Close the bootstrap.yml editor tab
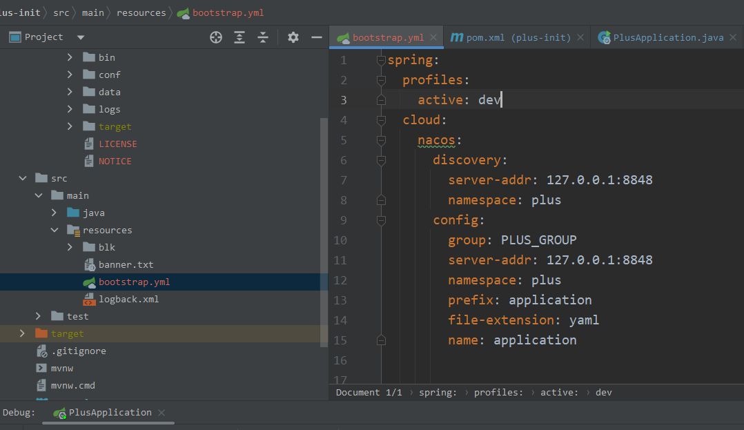Viewport: 744px width, 430px height. (x=433, y=37)
